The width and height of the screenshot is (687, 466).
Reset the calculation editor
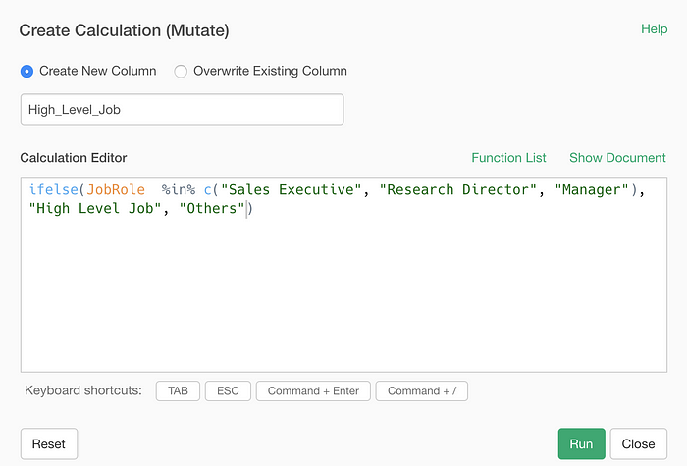coord(49,443)
